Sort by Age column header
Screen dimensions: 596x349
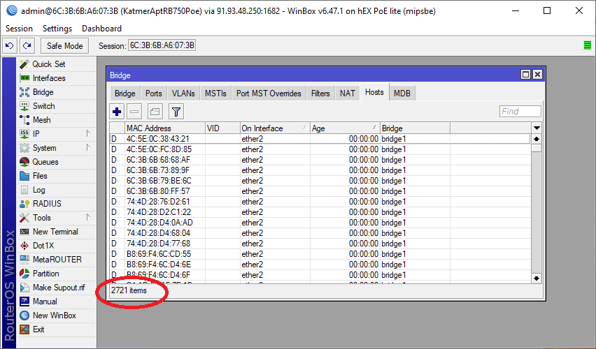[x=345, y=128]
